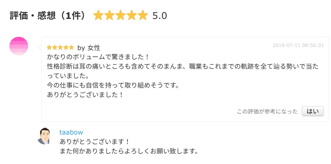
Task: Click the first large gold star in header
Action: pyautogui.click(x=98, y=15)
